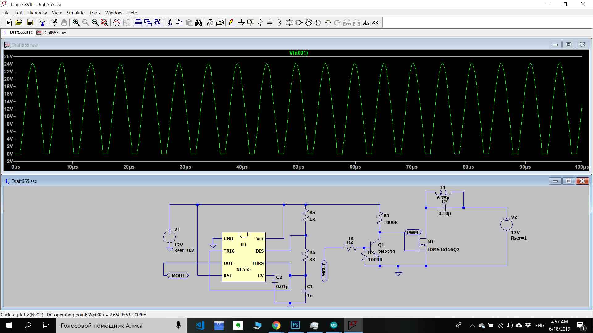
Task: Tile windows horizontally using toolbar icon
Action: [138, 23]
